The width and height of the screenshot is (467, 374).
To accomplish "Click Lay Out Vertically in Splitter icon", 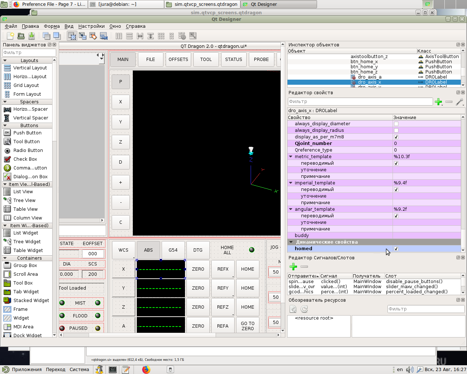I will click(x=150, y=36).
